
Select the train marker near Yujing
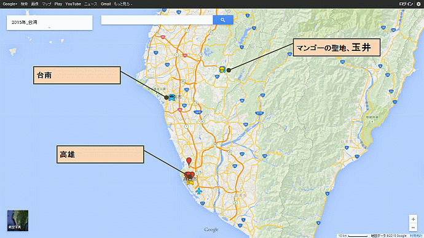[222, 69]
